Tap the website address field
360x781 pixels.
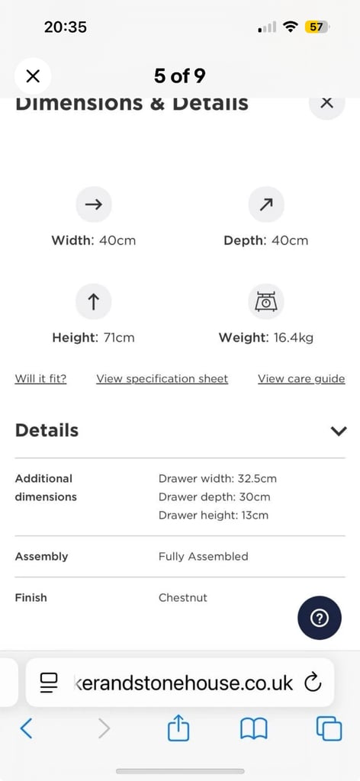pos(180,683)
